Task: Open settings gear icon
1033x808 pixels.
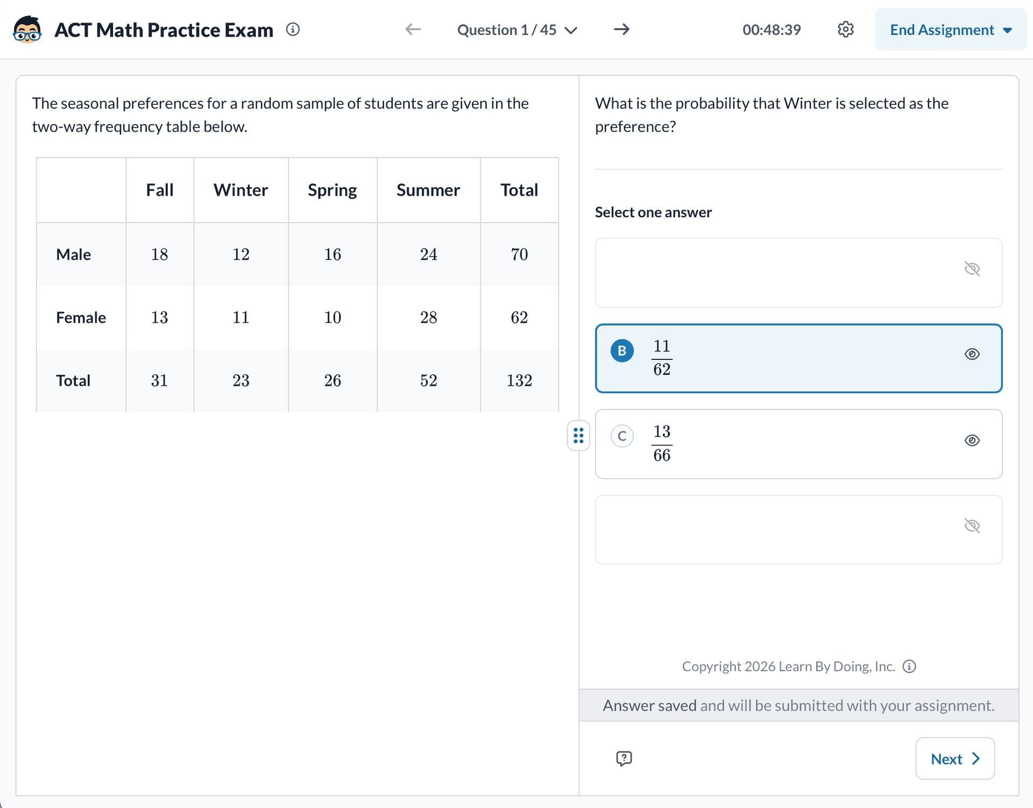Action: click(845, 30)
